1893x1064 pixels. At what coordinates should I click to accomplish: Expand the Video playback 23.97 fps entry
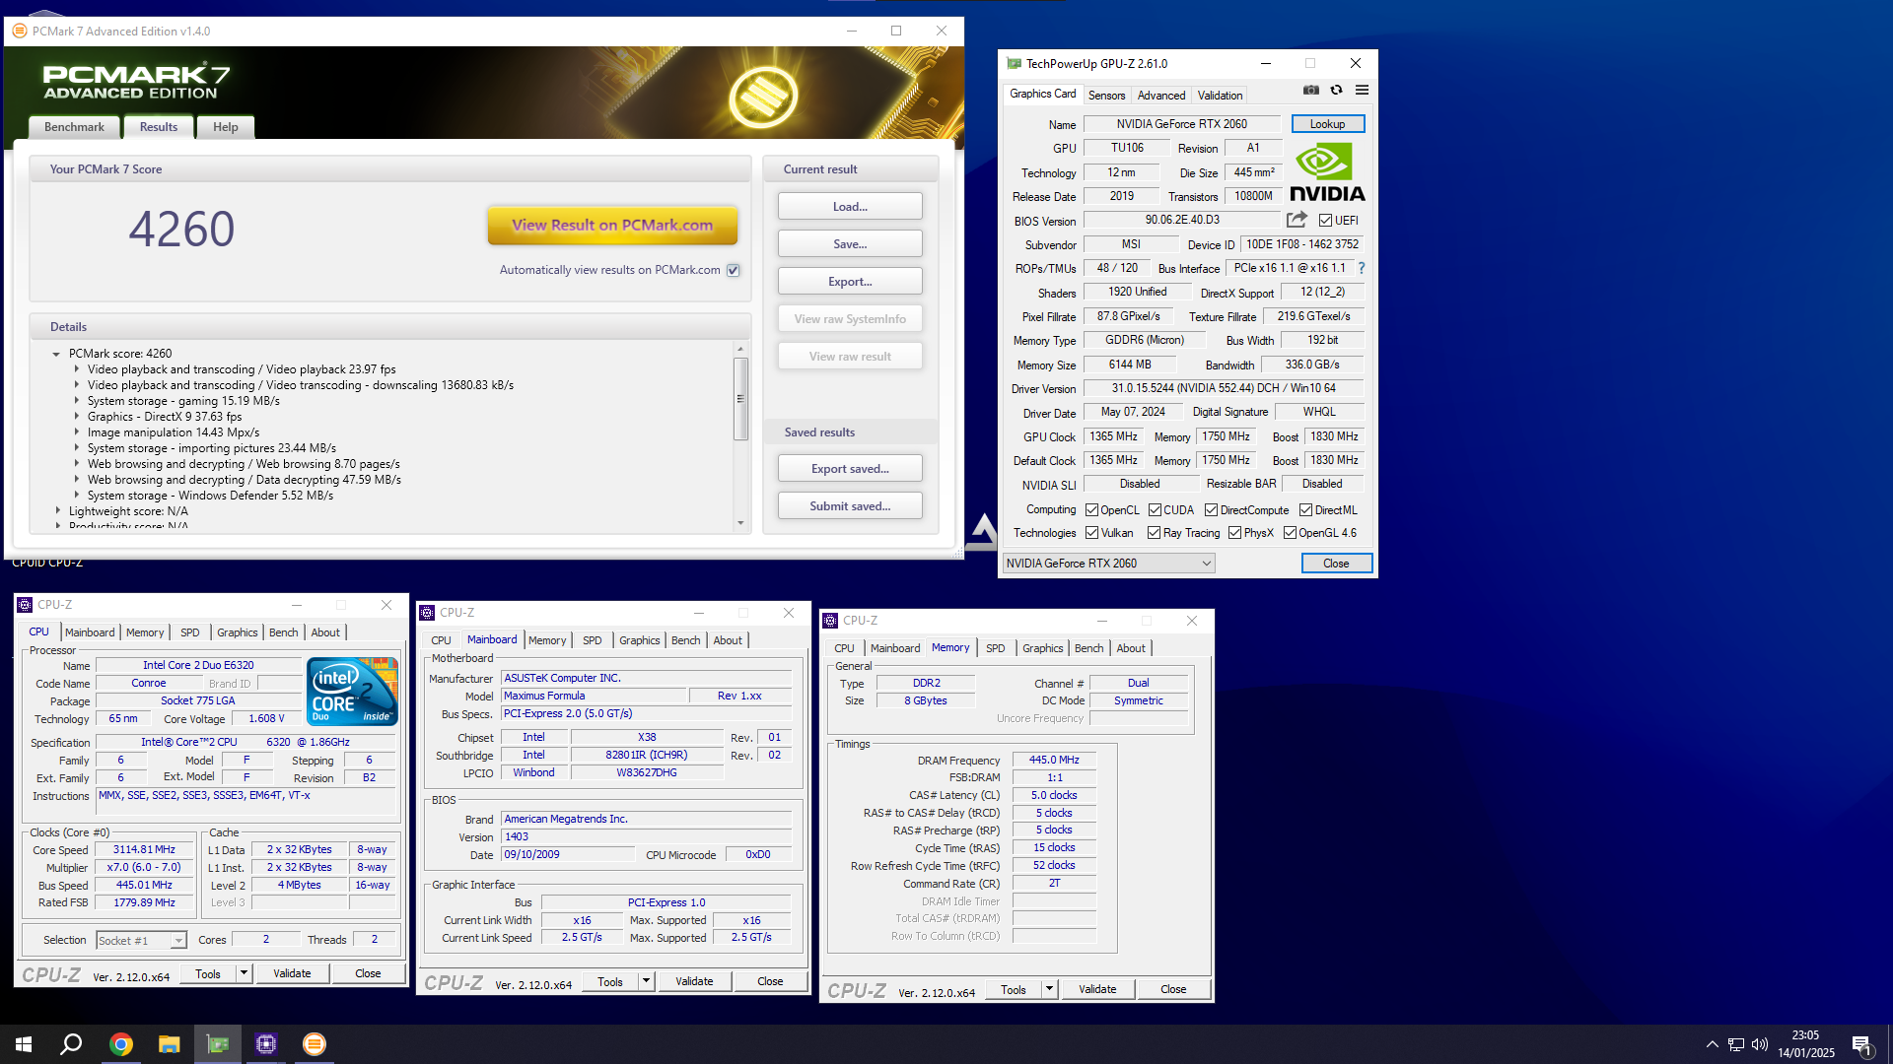(x=77, y=369)
